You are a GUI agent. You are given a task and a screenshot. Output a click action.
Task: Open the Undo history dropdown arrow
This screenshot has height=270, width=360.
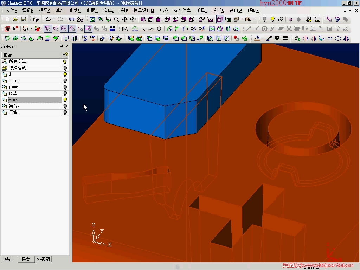[54, 19]
